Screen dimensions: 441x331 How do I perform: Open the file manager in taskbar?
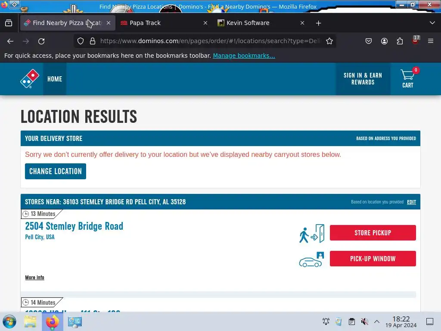click(30, 322)
